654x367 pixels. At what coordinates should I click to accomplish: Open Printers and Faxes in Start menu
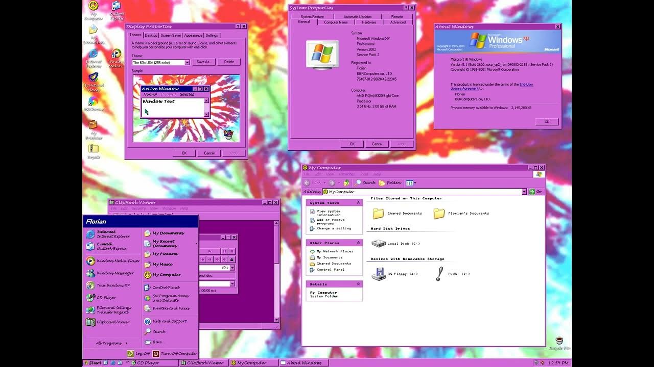point(170,308)
